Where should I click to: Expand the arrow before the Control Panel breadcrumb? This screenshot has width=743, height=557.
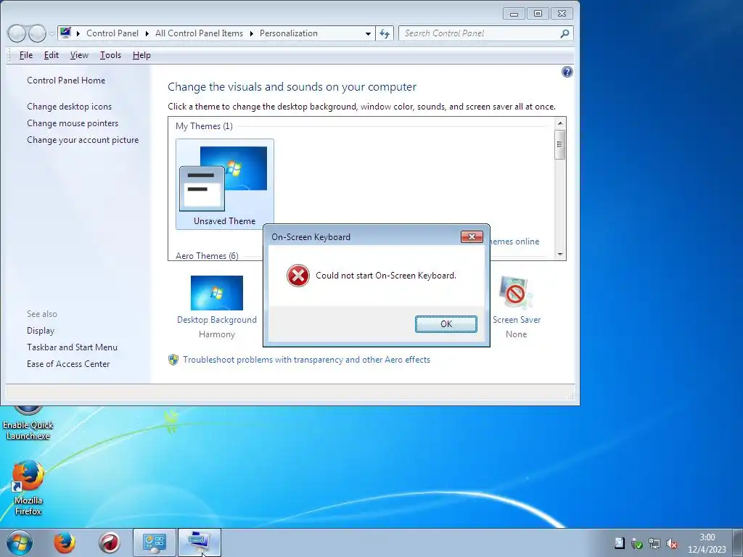coord(78,33)
